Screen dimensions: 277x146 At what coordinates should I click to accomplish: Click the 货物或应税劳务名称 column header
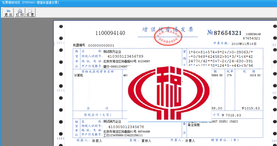tap(97, 71)
